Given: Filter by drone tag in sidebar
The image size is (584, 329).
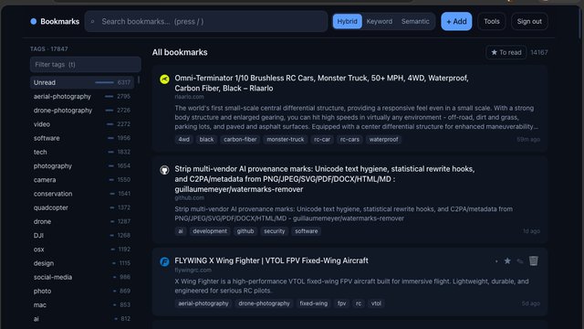Looking at the screenshot, I should point(82,221).
